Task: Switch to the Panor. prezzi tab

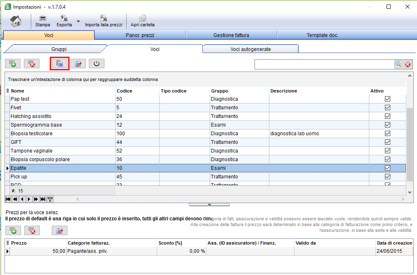Action: (x=140, y=35)
